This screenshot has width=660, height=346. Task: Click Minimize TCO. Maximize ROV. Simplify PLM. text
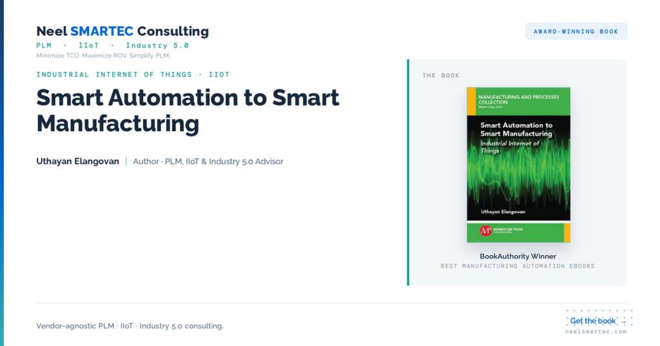click(103, 55)
